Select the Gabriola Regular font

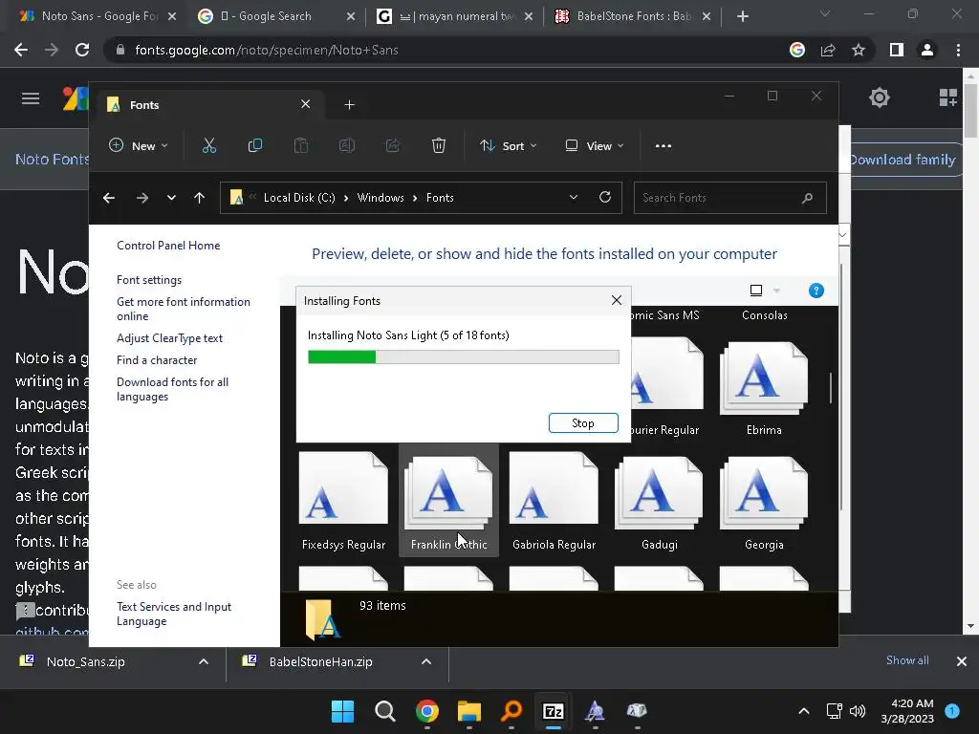point(554,501)
